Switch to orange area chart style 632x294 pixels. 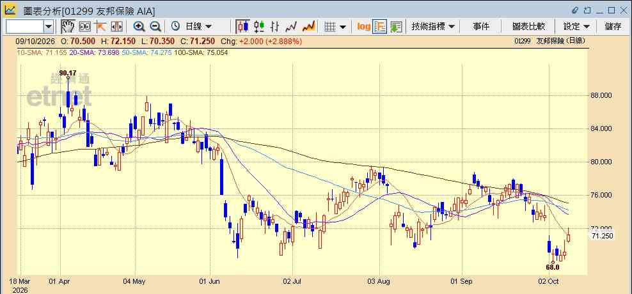308,27
